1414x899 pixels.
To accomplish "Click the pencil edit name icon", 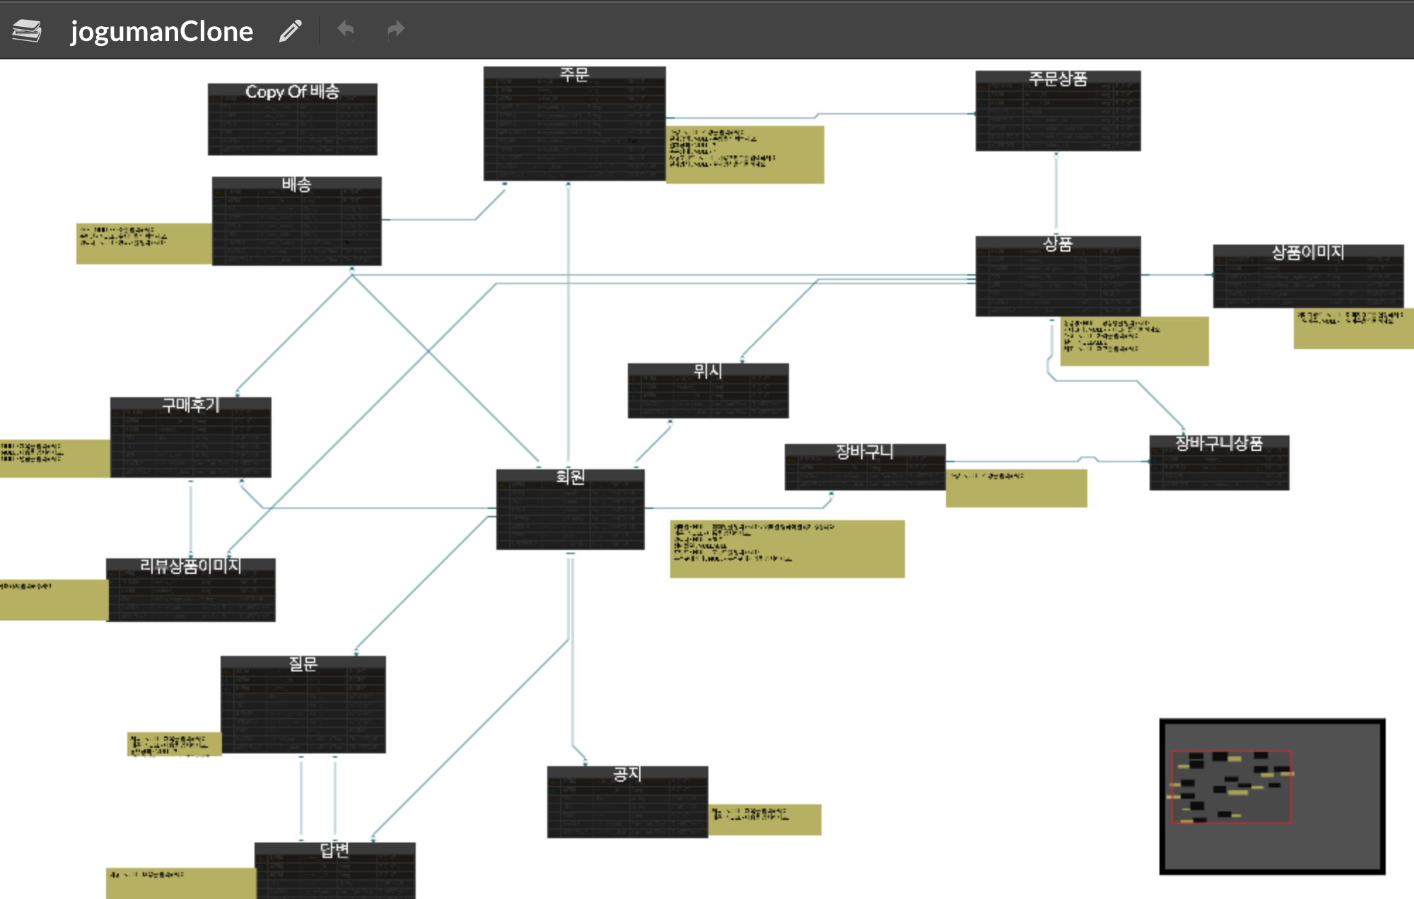I will [290, 30].
